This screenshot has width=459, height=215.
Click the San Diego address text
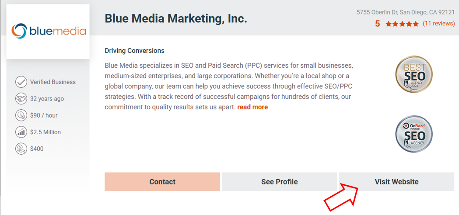pos(405,12)
